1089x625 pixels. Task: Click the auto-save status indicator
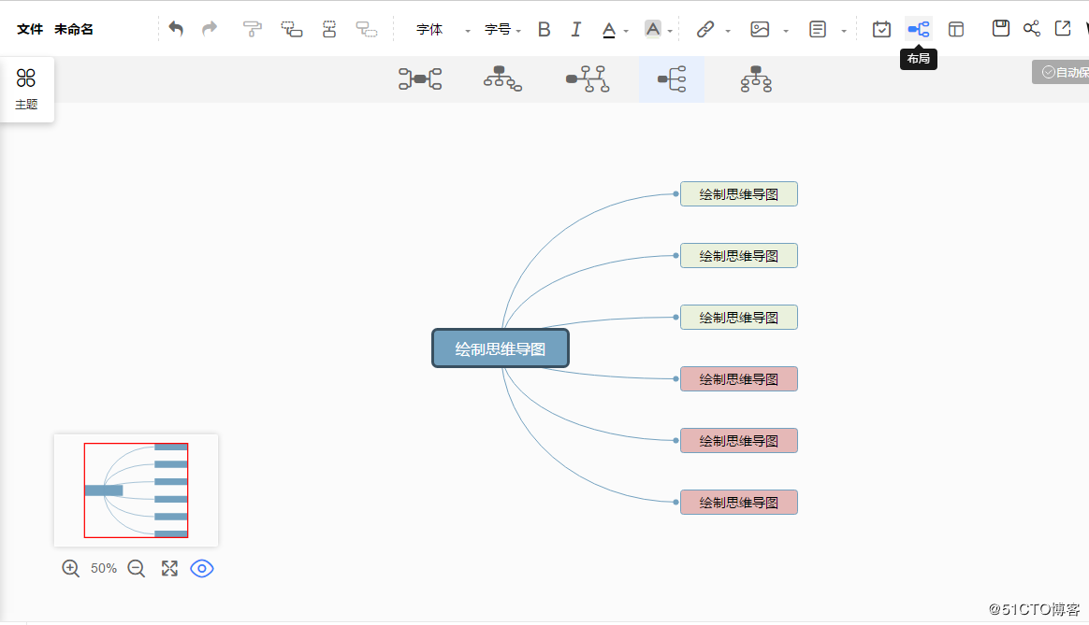1061,72
